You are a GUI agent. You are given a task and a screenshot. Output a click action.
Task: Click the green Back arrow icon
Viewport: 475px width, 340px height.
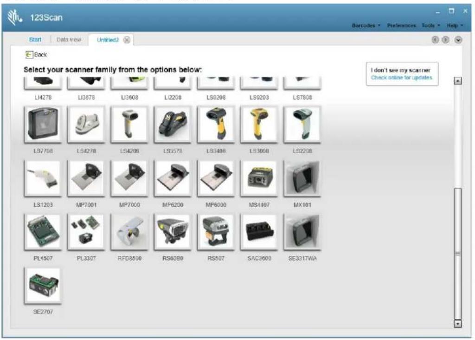click(x=29, y=55)
